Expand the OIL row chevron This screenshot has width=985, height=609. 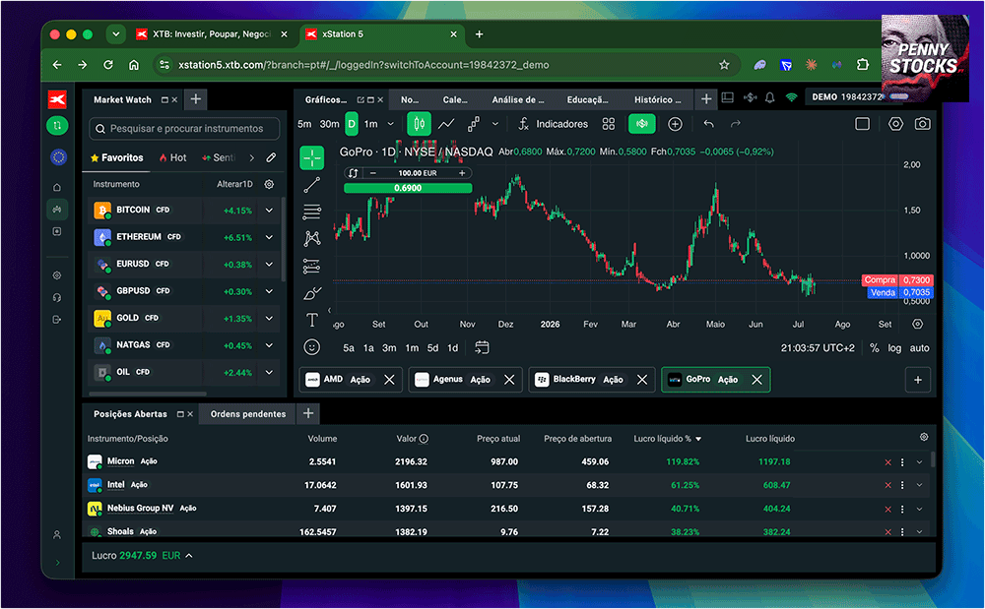tap(269, 372)
